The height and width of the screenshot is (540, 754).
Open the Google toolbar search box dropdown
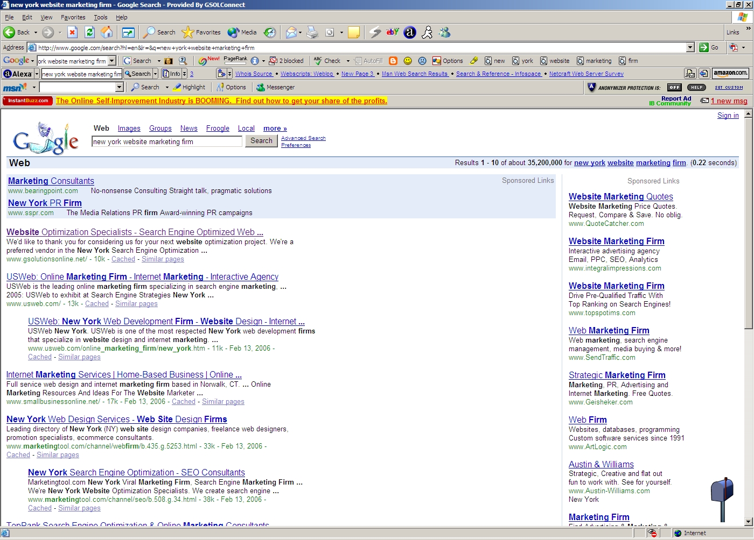(112, 61)
